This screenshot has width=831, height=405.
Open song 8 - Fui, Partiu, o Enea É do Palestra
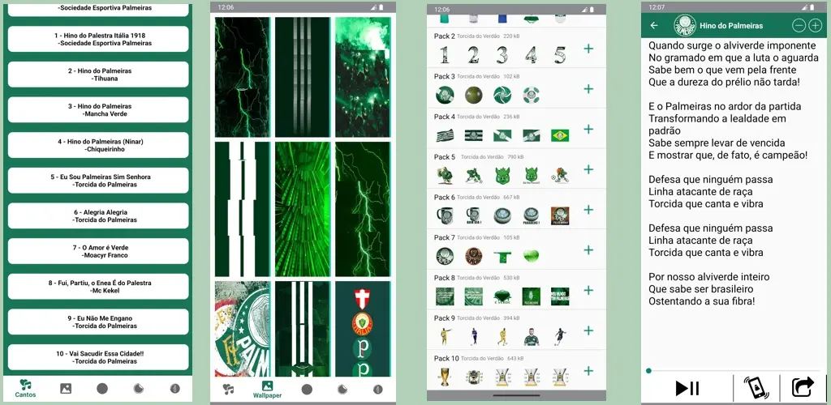[98, 287]
